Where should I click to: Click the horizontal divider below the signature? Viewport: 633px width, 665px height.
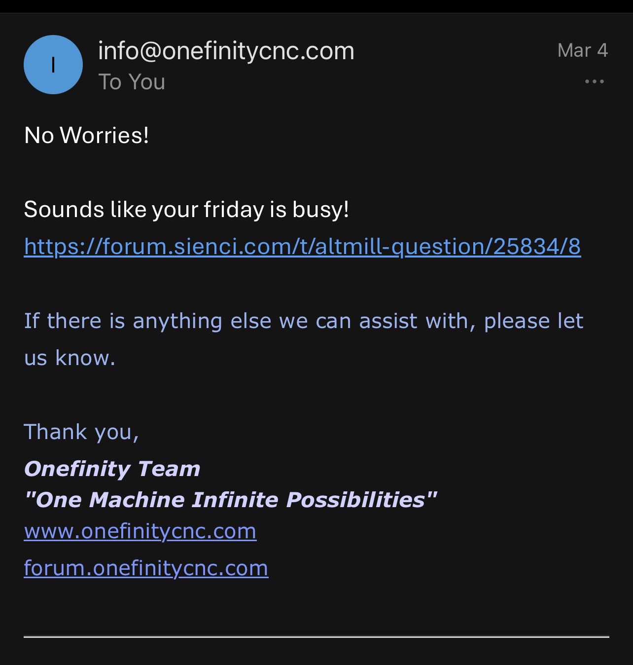(316, 637)
